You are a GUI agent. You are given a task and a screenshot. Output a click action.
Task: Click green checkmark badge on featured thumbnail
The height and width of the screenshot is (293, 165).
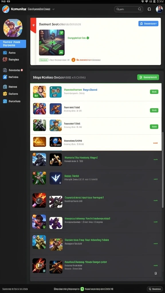pyautogui.click(x=62, y=33)
